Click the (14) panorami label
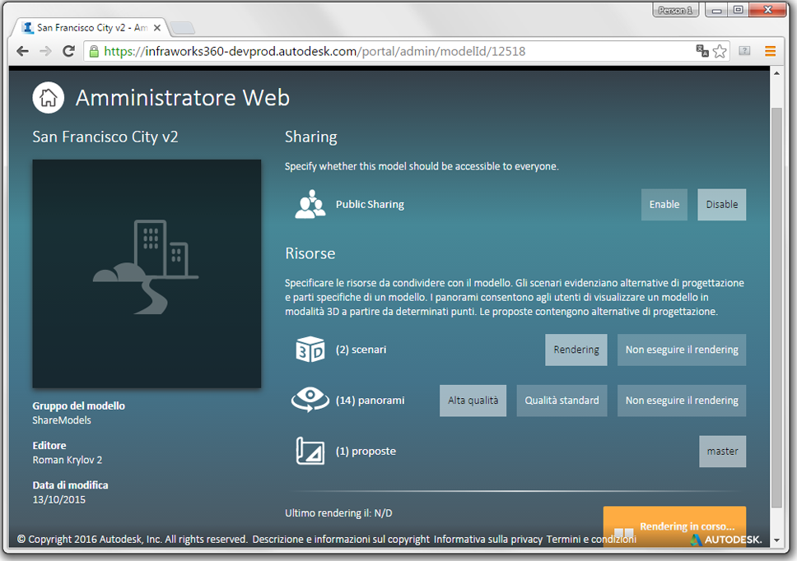Viewport: 797px width, 561px height. point(370,401)
